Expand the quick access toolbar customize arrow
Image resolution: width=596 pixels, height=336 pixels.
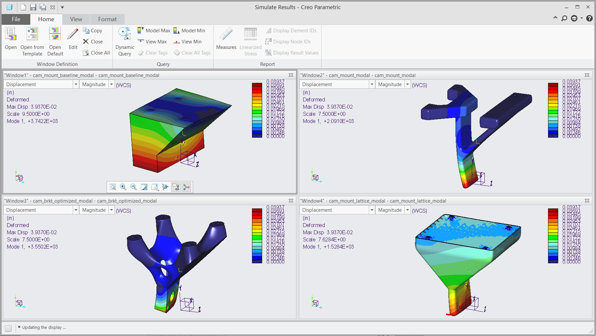(62, 7)
